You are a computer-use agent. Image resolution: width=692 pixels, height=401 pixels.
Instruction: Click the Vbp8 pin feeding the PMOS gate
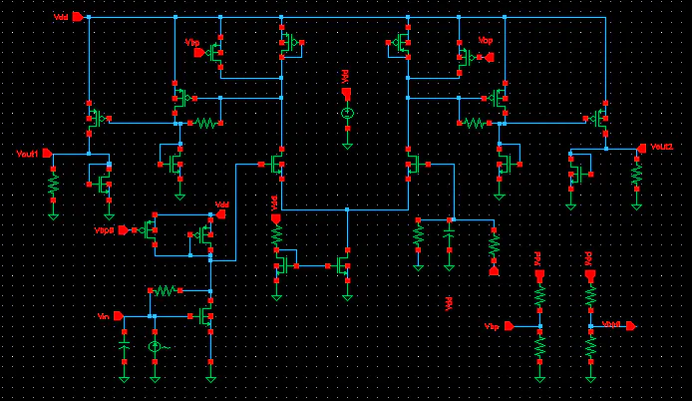coord(124,230)
